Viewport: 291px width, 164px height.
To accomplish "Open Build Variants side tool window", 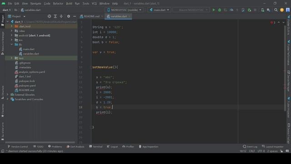I will [3, 132].
